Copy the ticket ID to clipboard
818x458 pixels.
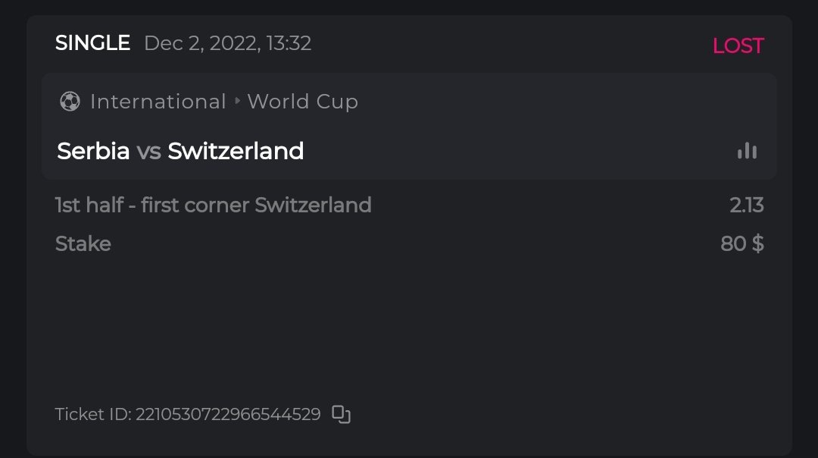click(342, 414)
